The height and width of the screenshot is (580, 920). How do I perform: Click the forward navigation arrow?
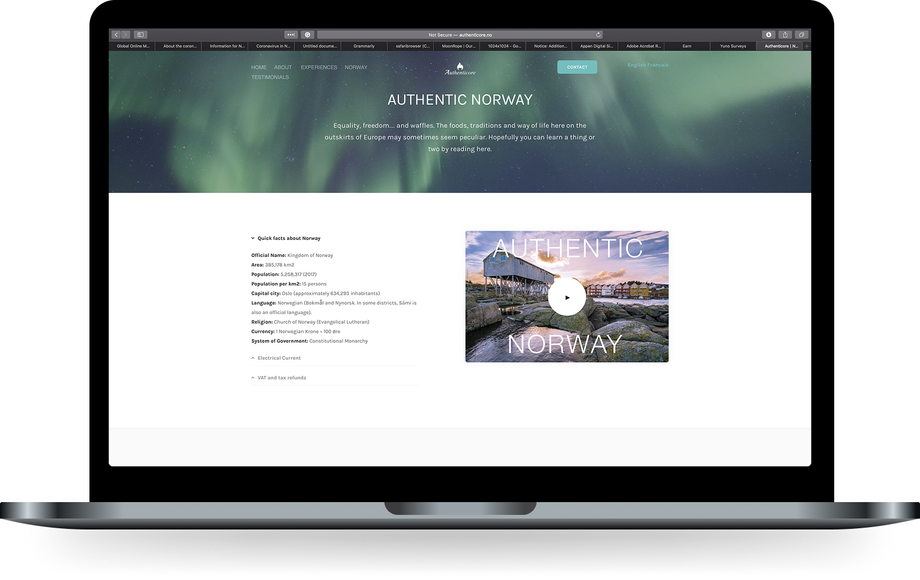125,35
